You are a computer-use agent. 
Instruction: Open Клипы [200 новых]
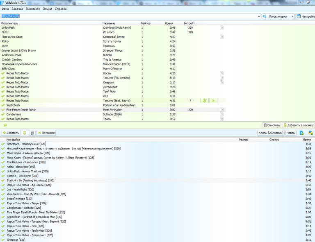(271, 133)
